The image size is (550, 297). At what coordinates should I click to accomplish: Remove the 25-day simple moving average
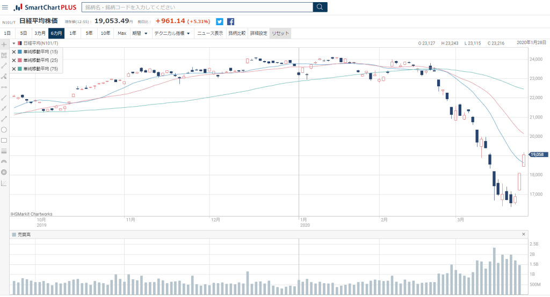pyautogui.click(x=14, y=61)
